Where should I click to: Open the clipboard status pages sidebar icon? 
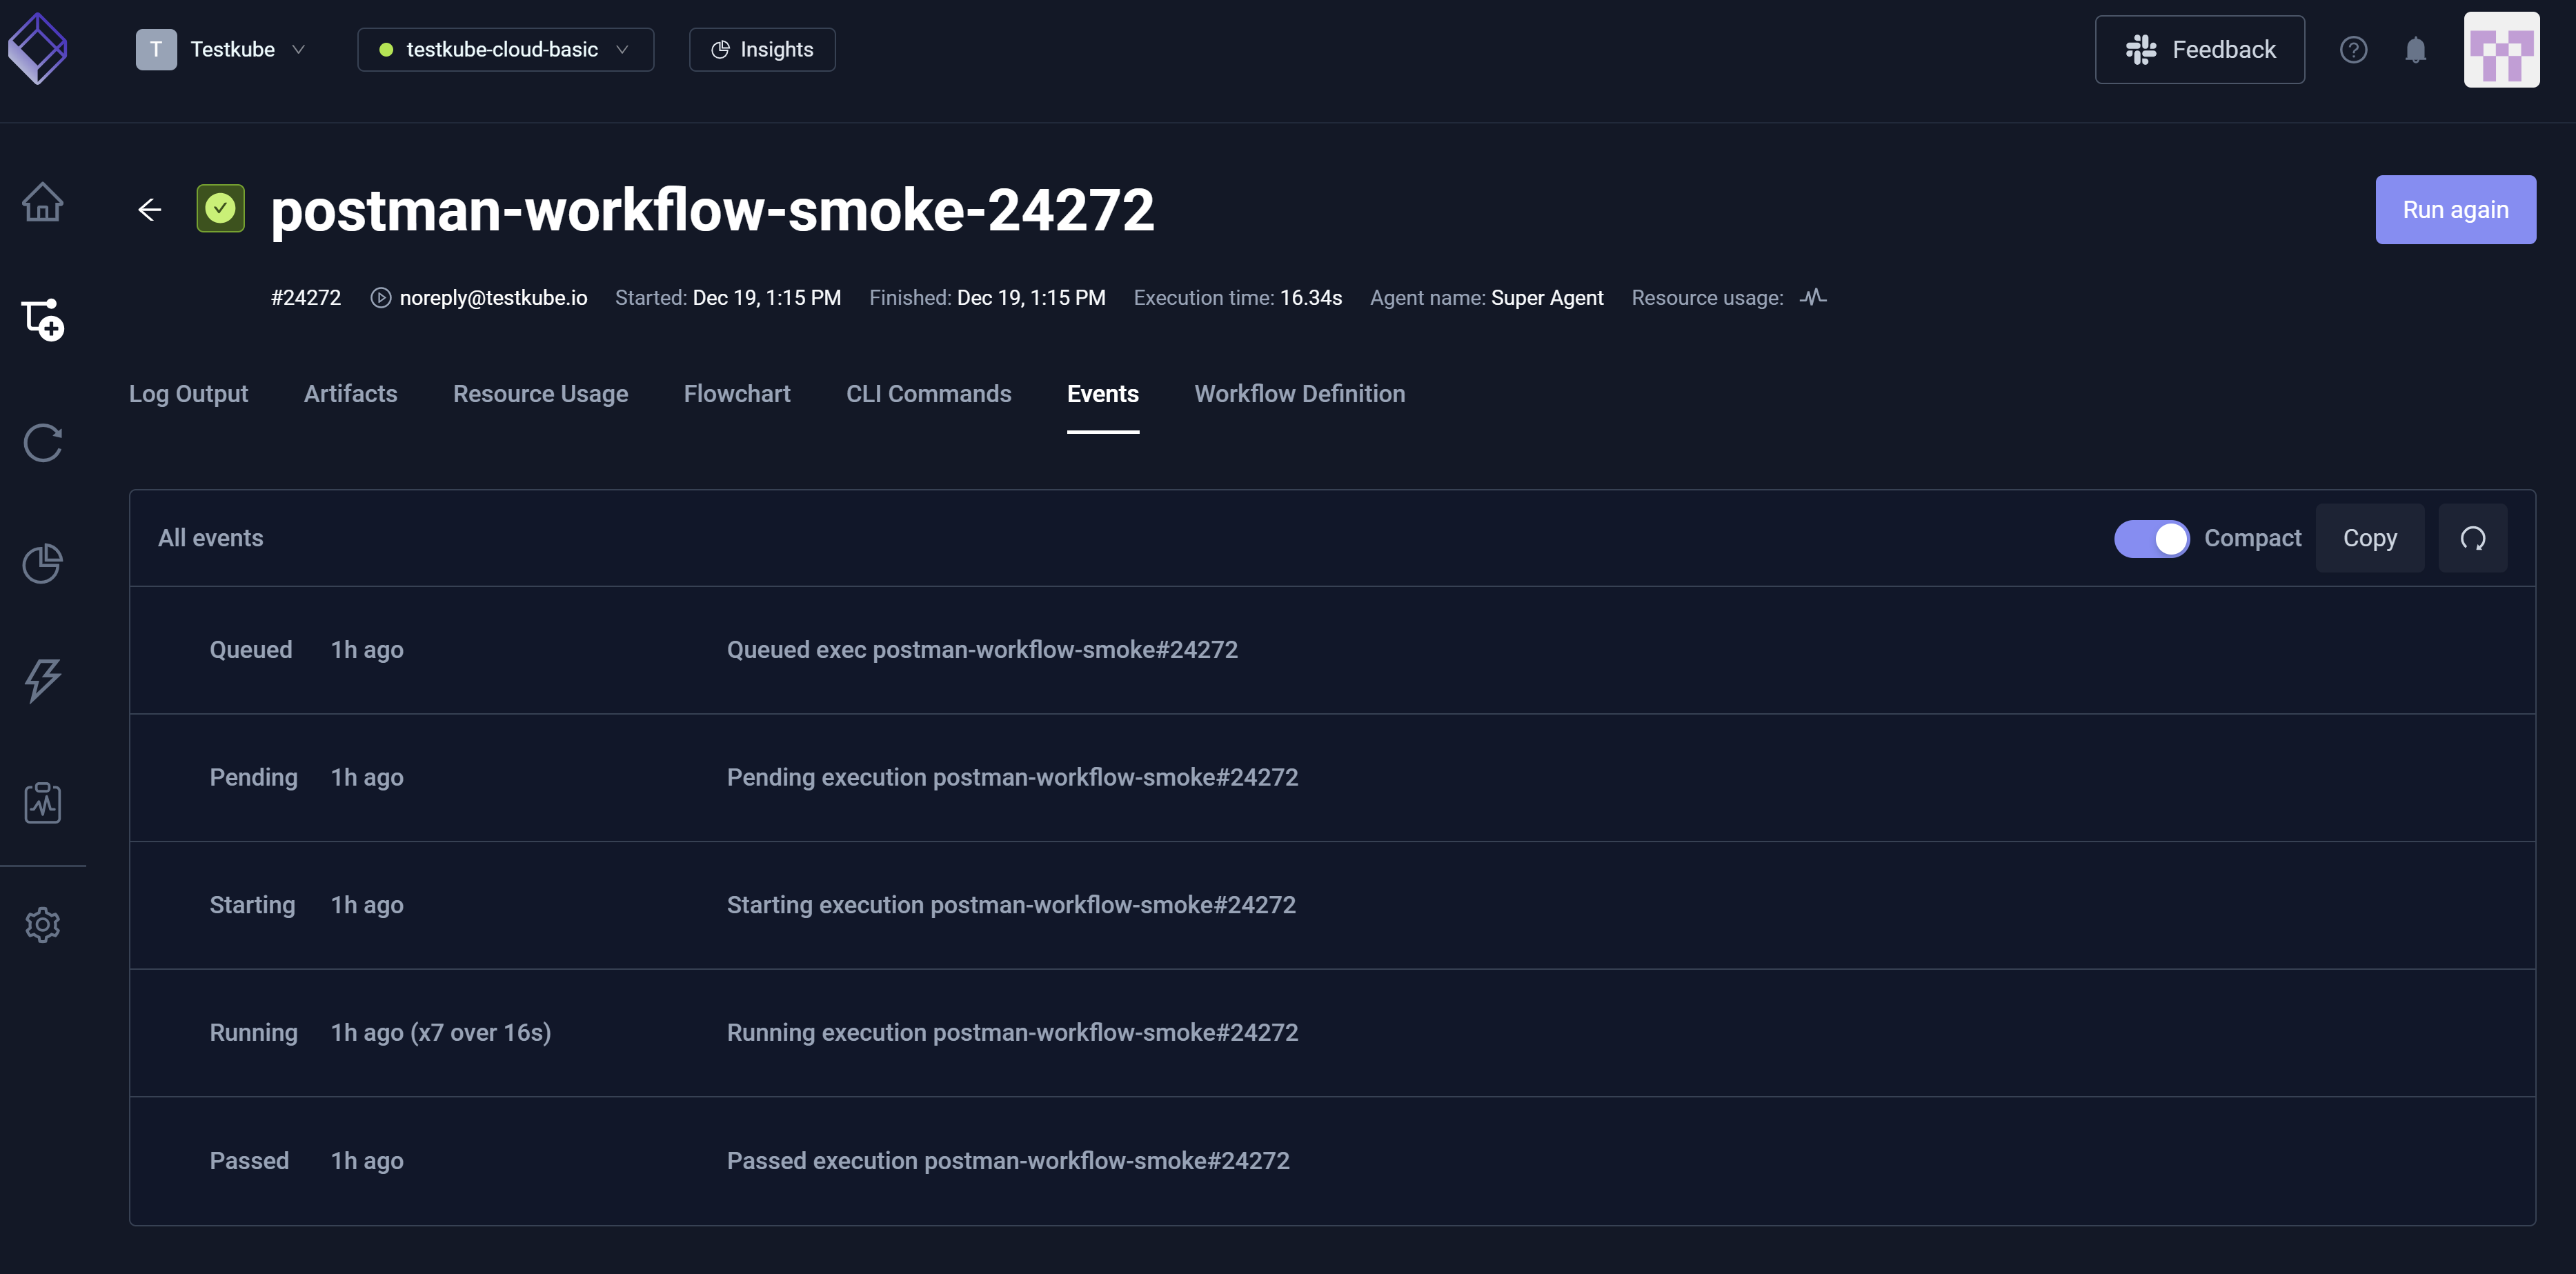pyautogui.click(x=43, y=802)
